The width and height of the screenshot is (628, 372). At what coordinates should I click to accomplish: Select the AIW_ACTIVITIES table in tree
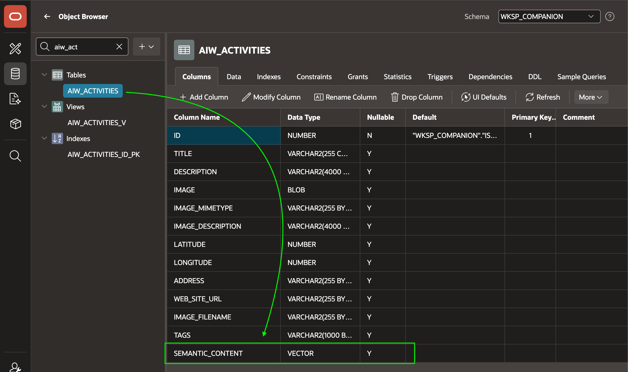(93, 91)
